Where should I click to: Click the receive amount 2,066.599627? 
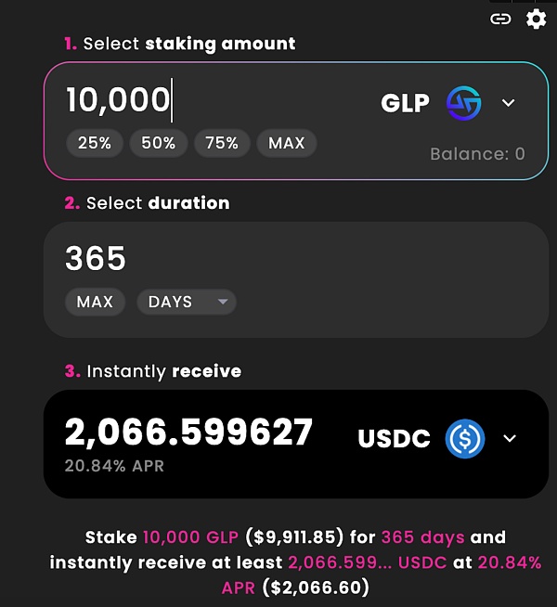click(x=188, y=433)
